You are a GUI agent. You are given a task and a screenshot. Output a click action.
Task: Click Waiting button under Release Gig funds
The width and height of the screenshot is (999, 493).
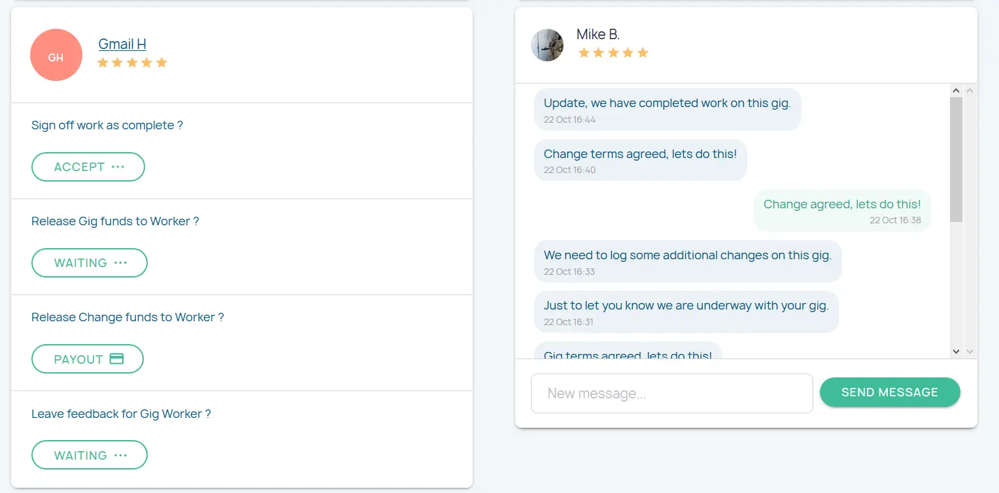click(89, 262)
